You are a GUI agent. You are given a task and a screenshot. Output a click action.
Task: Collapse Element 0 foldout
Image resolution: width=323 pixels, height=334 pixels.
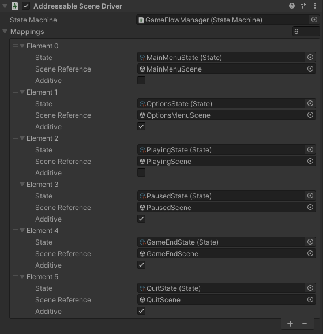click(22, 46)
